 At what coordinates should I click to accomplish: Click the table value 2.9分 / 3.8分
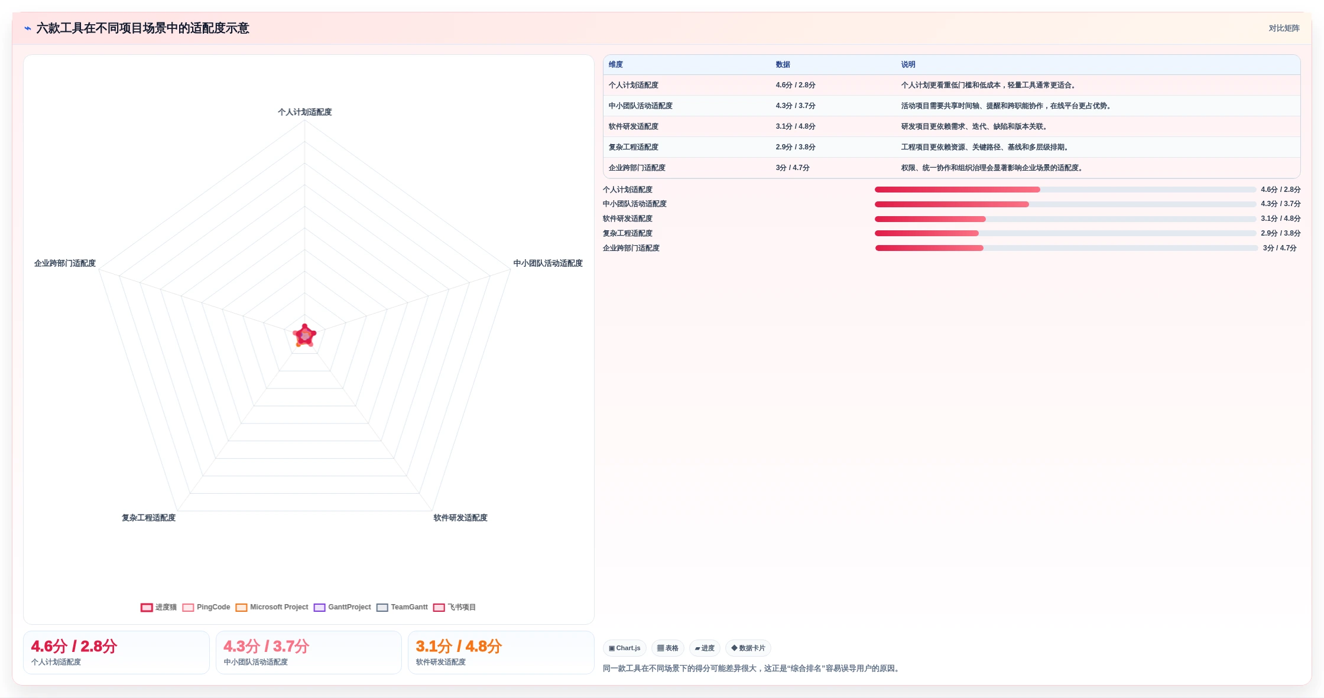(796, 147)
